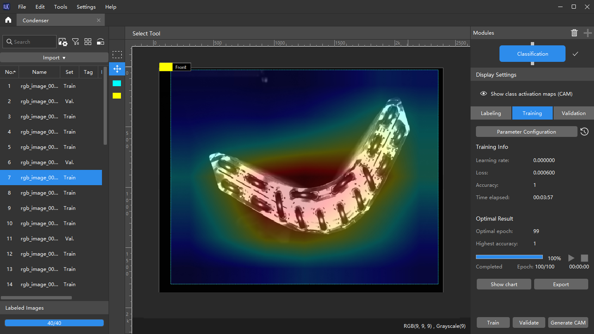Select image row number 9
594x334 pixels.
(51, 208)
